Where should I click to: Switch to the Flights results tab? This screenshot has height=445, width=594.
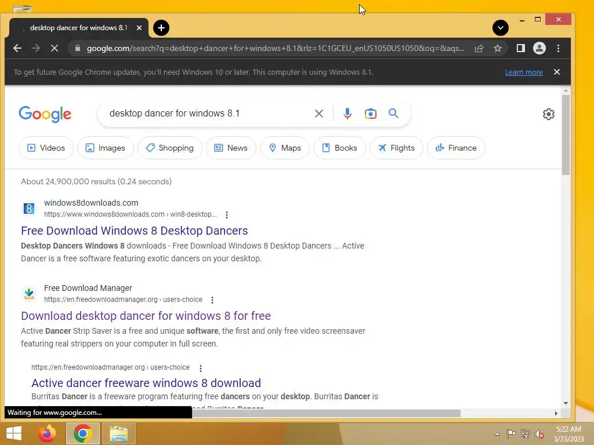click(x=396, y=148)
